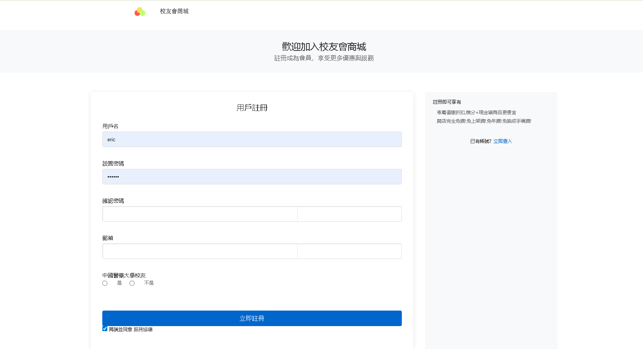The width and height of the screenshot is (643, 349).
Task: Uncheck the 閱讀並同意 agreement checkbox
Action: [105, 329]
